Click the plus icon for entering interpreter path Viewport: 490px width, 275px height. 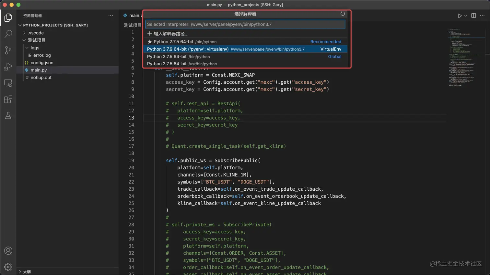[149, 34]
